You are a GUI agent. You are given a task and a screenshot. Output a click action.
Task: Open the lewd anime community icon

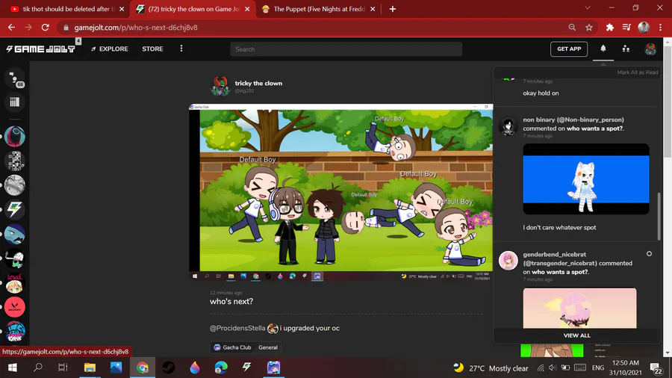pos(15,283)
